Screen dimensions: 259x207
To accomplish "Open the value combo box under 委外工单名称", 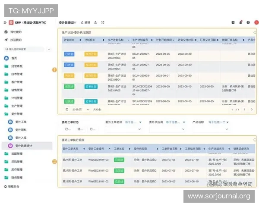I will [123, 129].
